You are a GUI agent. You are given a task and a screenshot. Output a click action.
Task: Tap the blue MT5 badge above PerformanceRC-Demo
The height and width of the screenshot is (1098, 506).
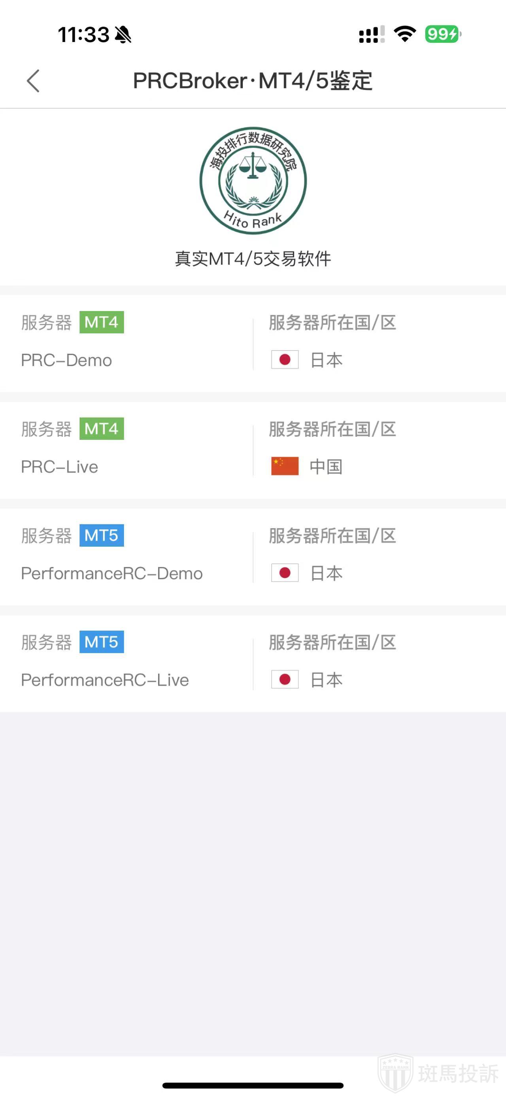click(x=101, y=536)
